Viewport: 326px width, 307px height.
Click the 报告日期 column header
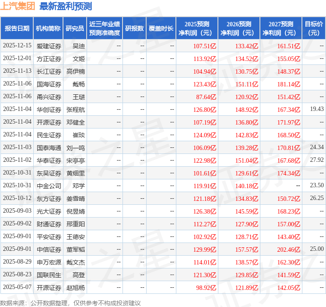tap(17, 28)
